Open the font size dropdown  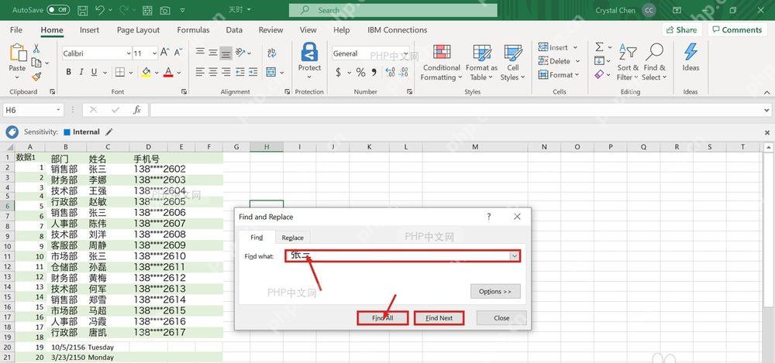pos(154,53)
